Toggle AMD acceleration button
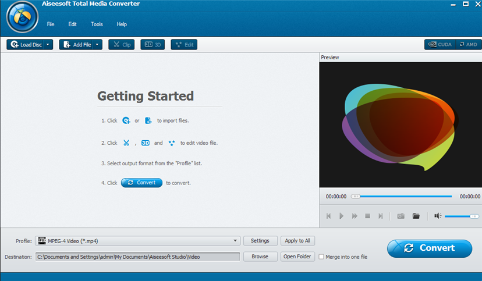The height and width of the screenshot is (281, 482). click(x=467, y=44)
